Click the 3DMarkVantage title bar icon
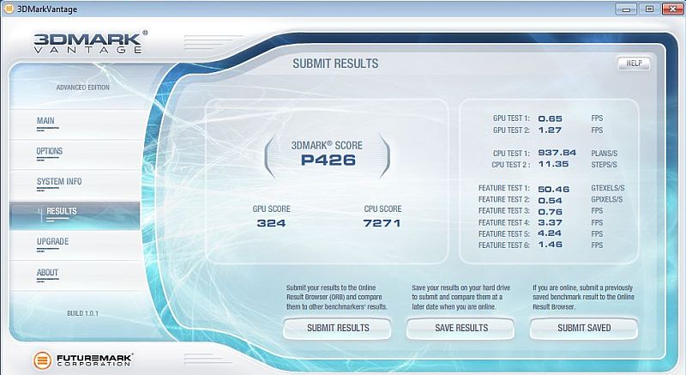The image size is (686, 375). [x=9, y=9]
